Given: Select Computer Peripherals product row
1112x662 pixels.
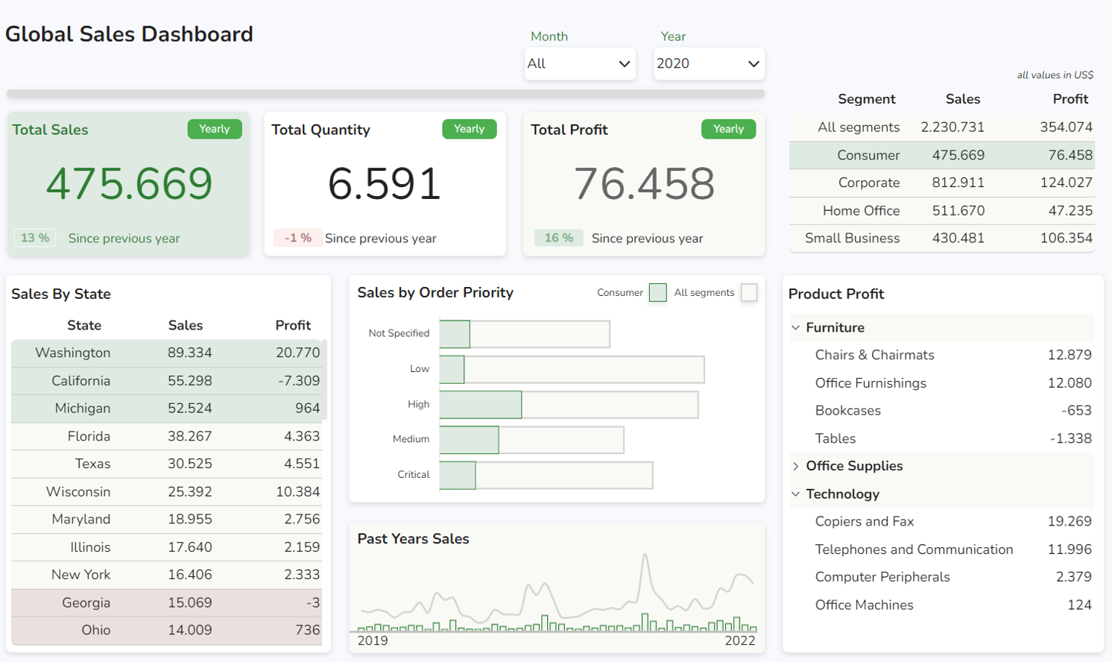Looking at the screenshot, I should [x=942, y=577].
